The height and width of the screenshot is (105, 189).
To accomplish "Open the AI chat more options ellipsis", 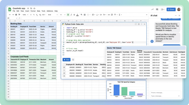I will (176, 16).
